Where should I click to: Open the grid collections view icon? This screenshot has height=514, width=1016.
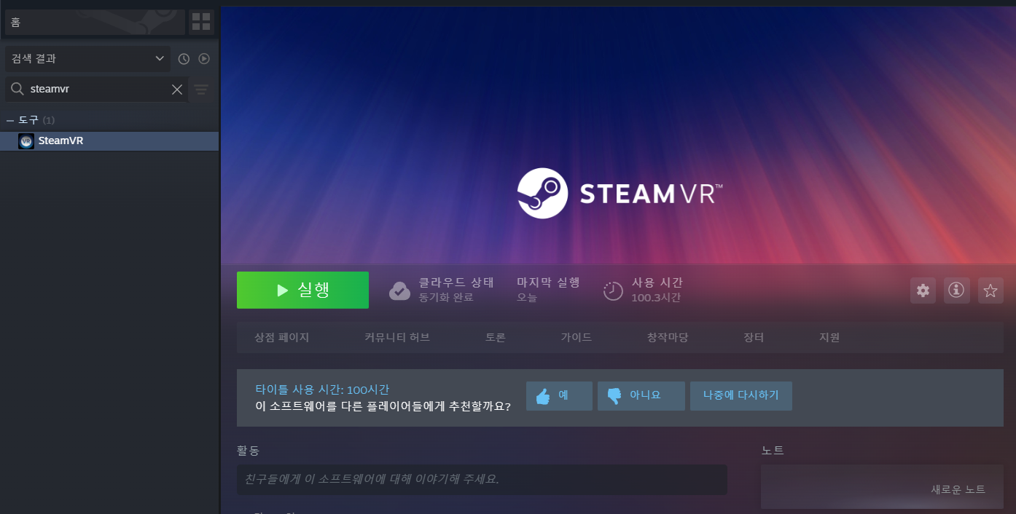pyautogui.click(x=201, y=22)
